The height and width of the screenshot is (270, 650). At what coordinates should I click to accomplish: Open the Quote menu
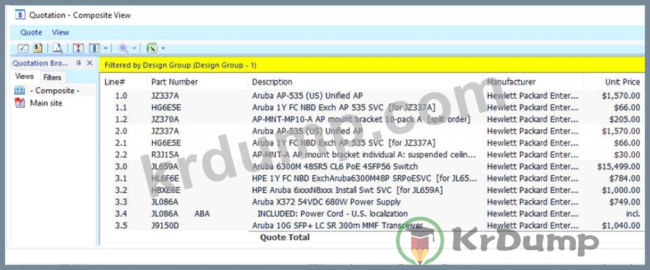[x=32, y=32]
